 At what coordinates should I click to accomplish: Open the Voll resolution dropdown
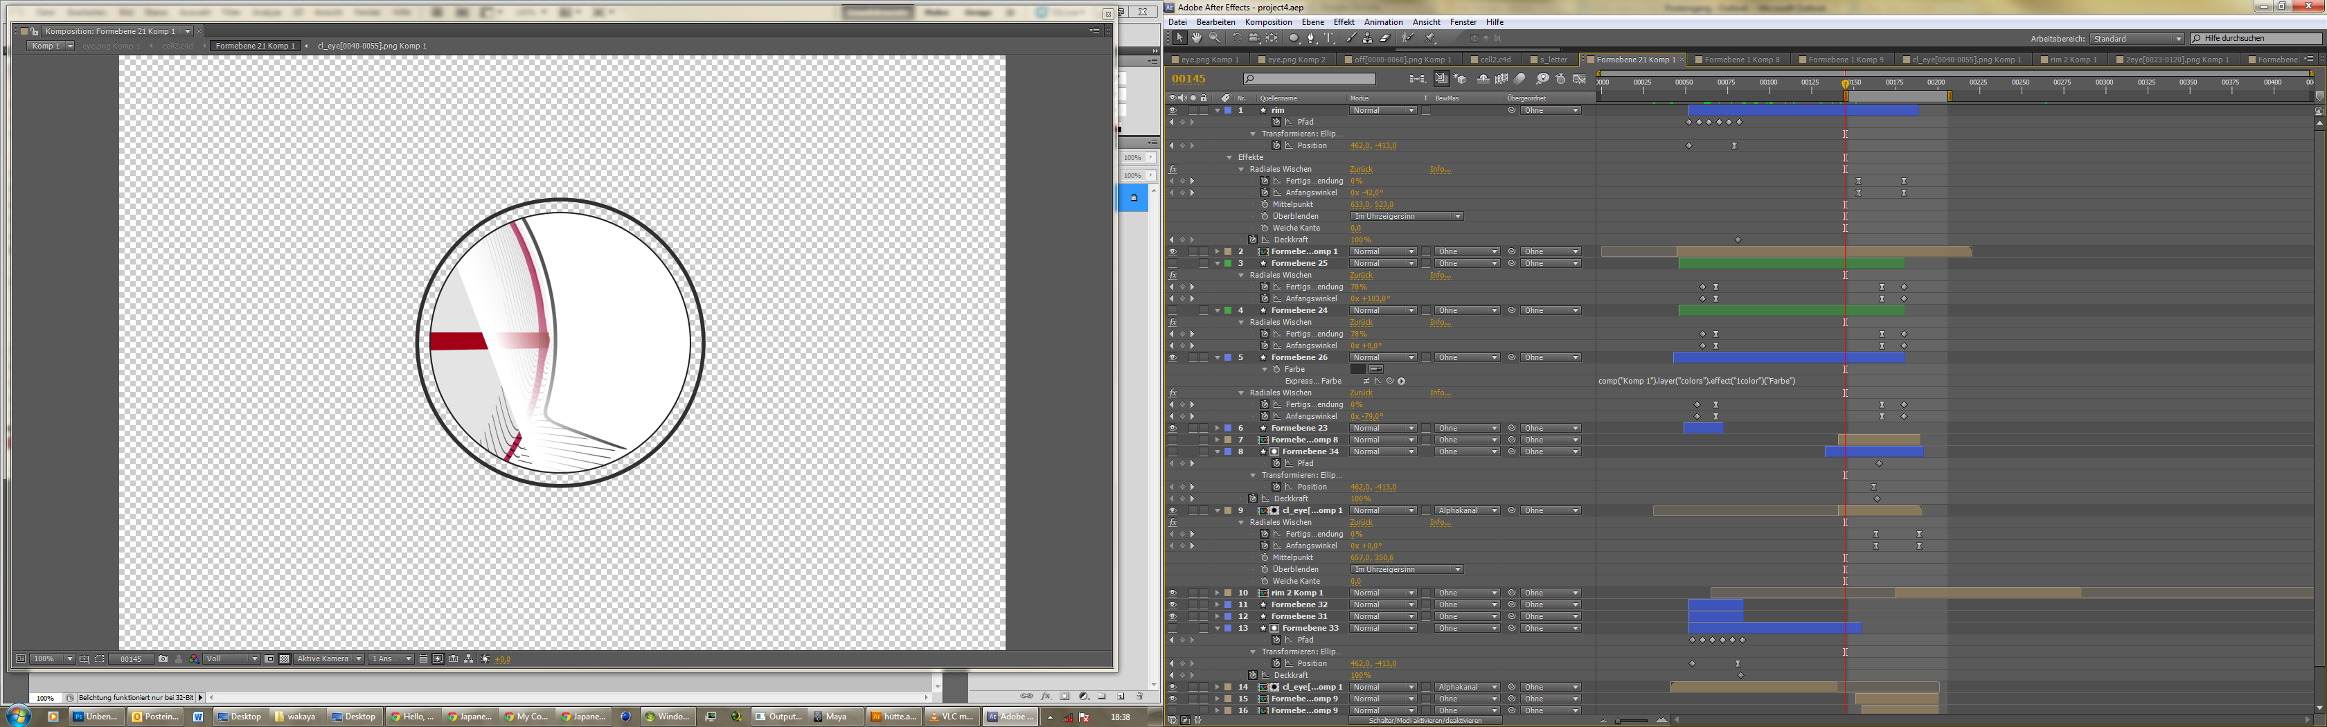point(232,659)
